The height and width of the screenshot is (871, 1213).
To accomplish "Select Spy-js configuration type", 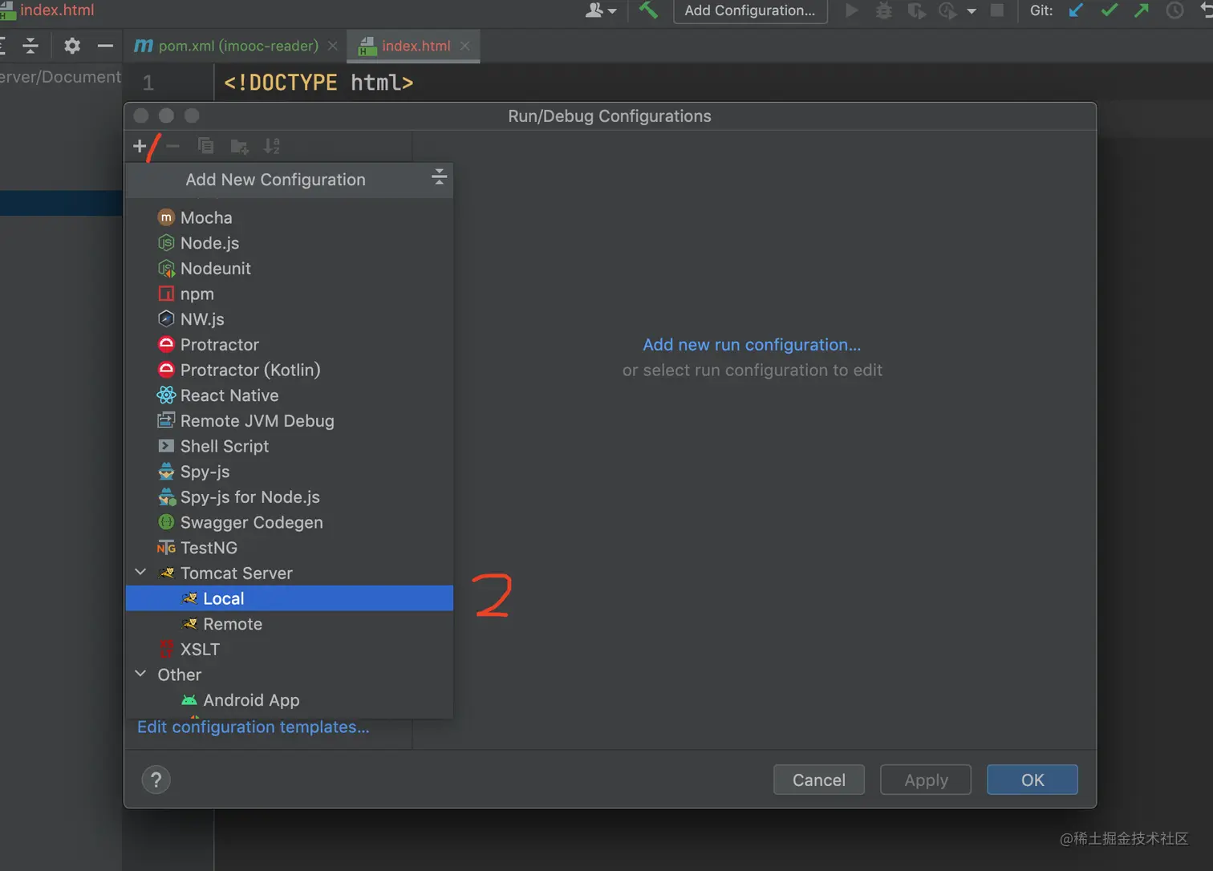I will (290, 472).
